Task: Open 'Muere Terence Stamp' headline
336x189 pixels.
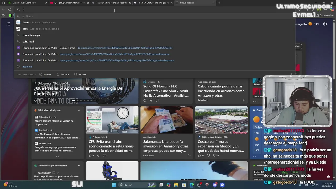Action: pyautogui.click(x=54, y=123)
